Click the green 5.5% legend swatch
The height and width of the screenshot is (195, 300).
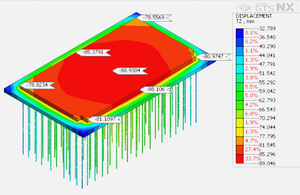(240, 87)
